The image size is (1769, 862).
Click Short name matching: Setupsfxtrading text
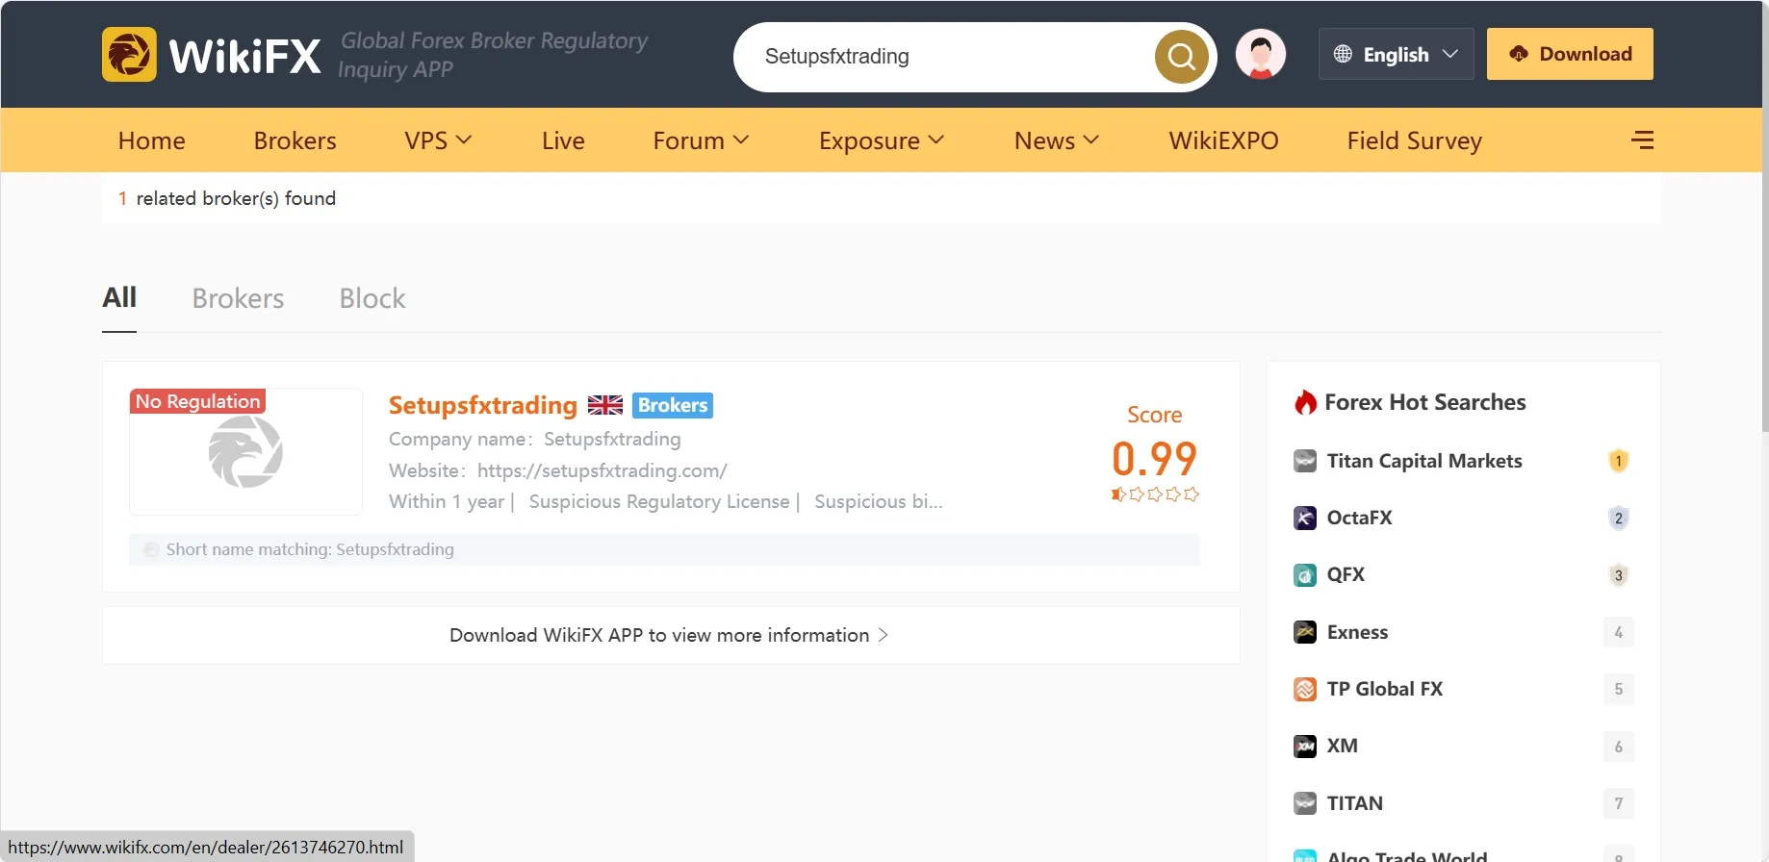coord(310,549)
